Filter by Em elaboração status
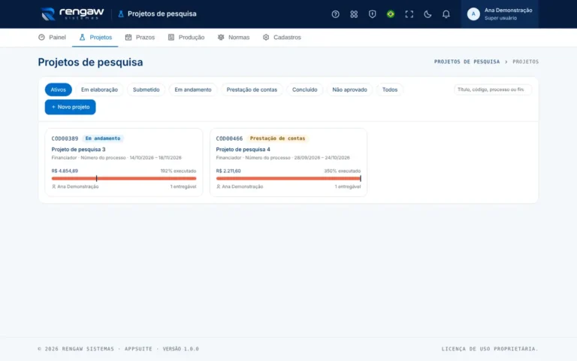This screenshot has height=361, width=577. 99,89
